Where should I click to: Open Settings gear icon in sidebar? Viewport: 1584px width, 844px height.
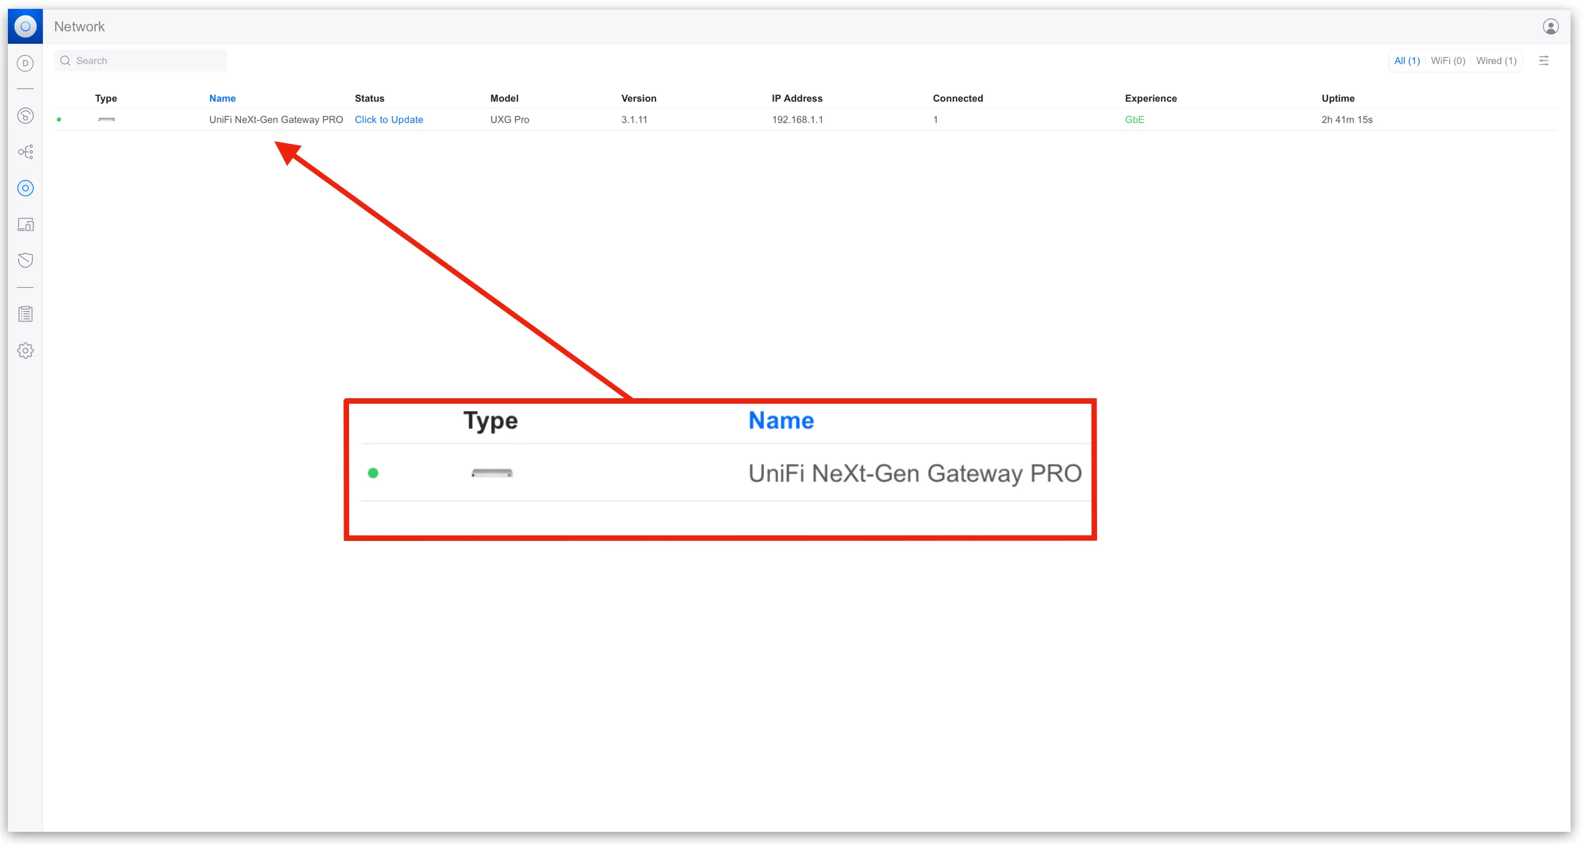[x=25, y=351]
